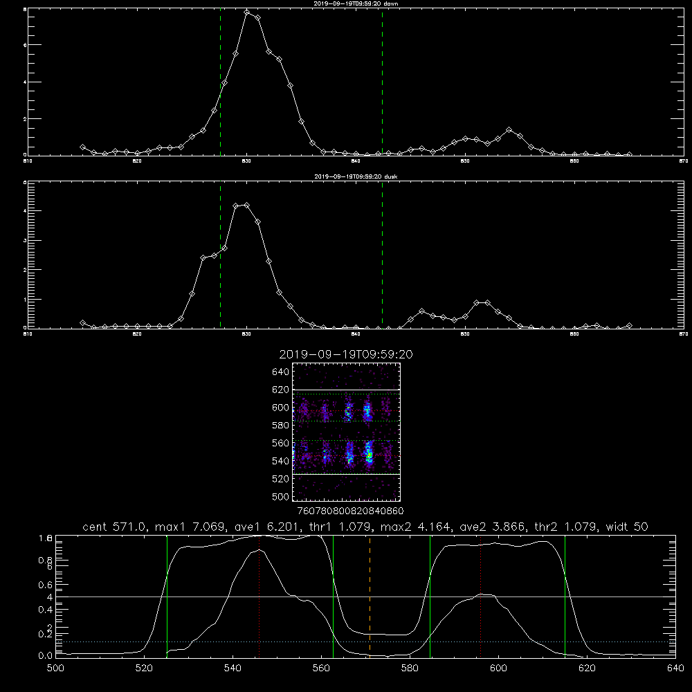Click the 'max1 7.069' value
692x692 pixels.
192,527
